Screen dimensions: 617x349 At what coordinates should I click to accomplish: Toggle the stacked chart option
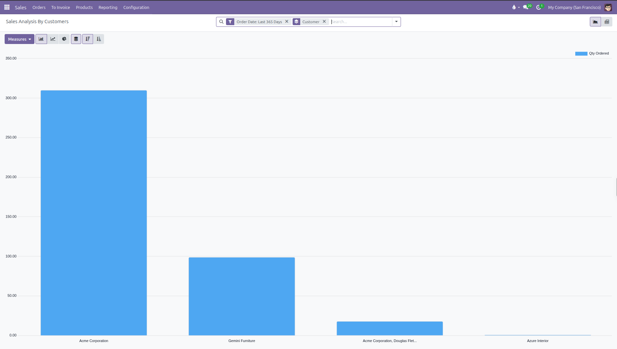pyautogui.click(x=76, y=39)
